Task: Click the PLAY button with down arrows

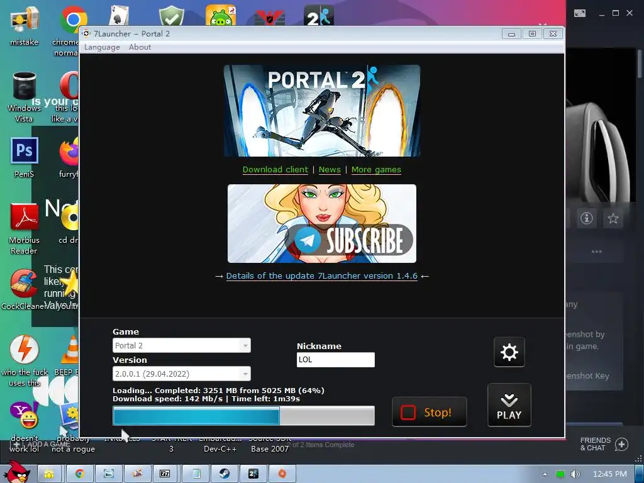Action: pos(509,406)
